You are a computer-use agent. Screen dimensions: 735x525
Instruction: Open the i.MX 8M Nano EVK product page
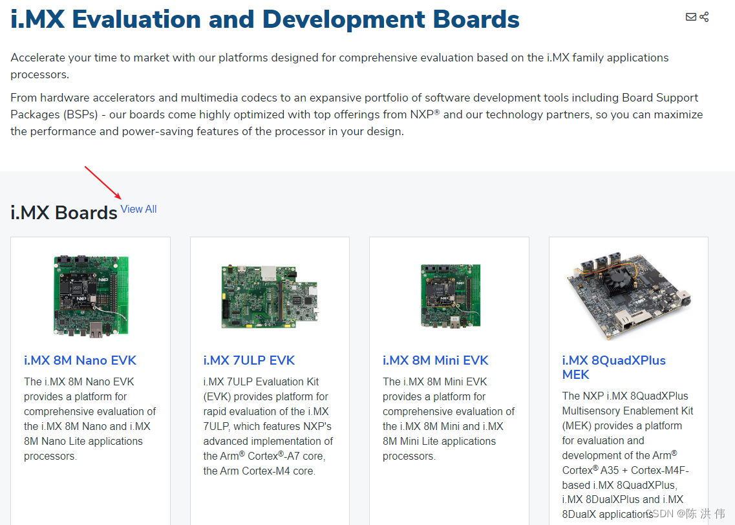point(80,360)
